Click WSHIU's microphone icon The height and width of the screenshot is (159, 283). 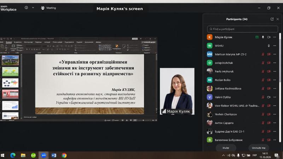(269, 46)
